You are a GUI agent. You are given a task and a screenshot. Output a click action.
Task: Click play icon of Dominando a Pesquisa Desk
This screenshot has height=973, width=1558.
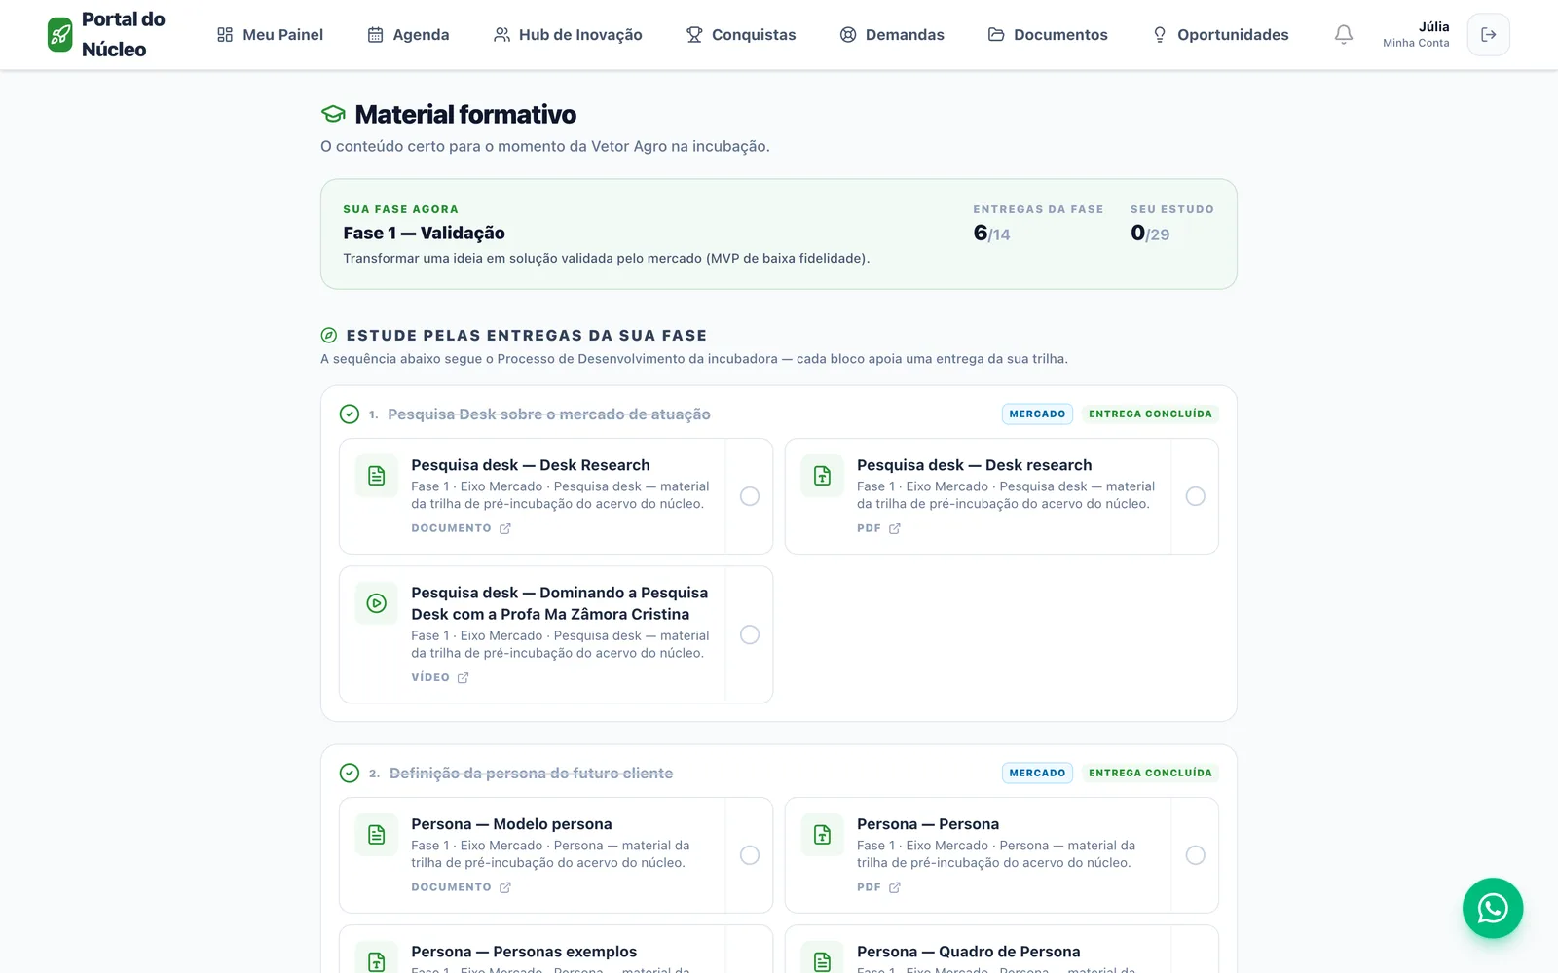(377, 603)
